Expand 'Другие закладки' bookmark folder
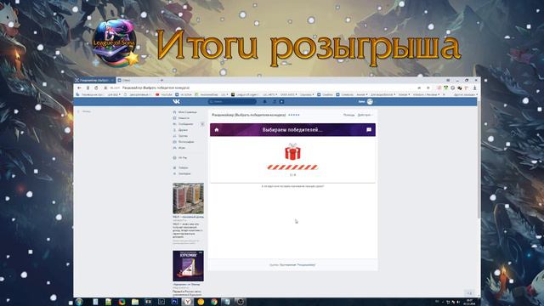Screen dimensions: 544x306 466,94
